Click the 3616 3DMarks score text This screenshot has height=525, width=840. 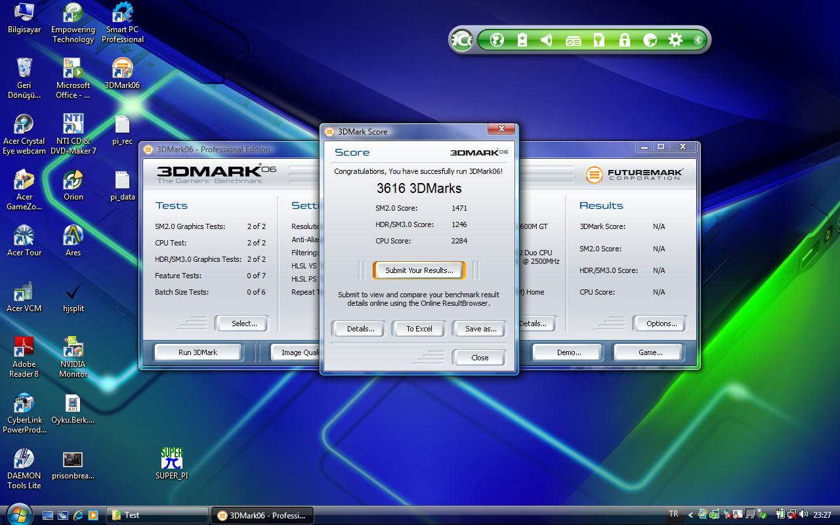click(x=419, y=188)
